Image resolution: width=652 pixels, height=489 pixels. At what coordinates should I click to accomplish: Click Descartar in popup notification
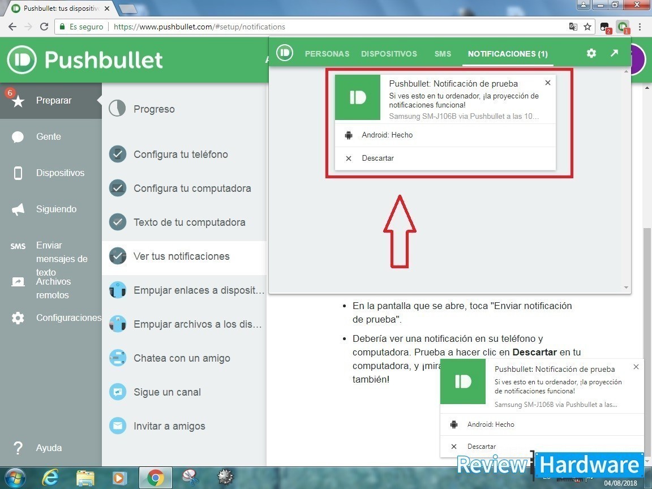click(x=445, y=158)
